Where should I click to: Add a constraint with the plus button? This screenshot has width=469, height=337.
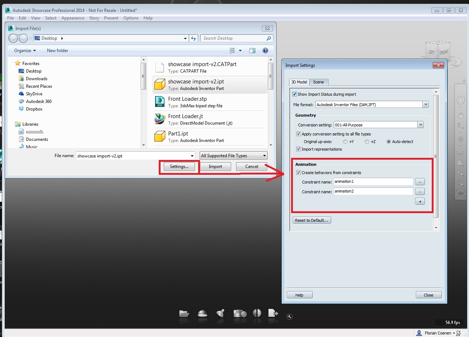(420, 202)
